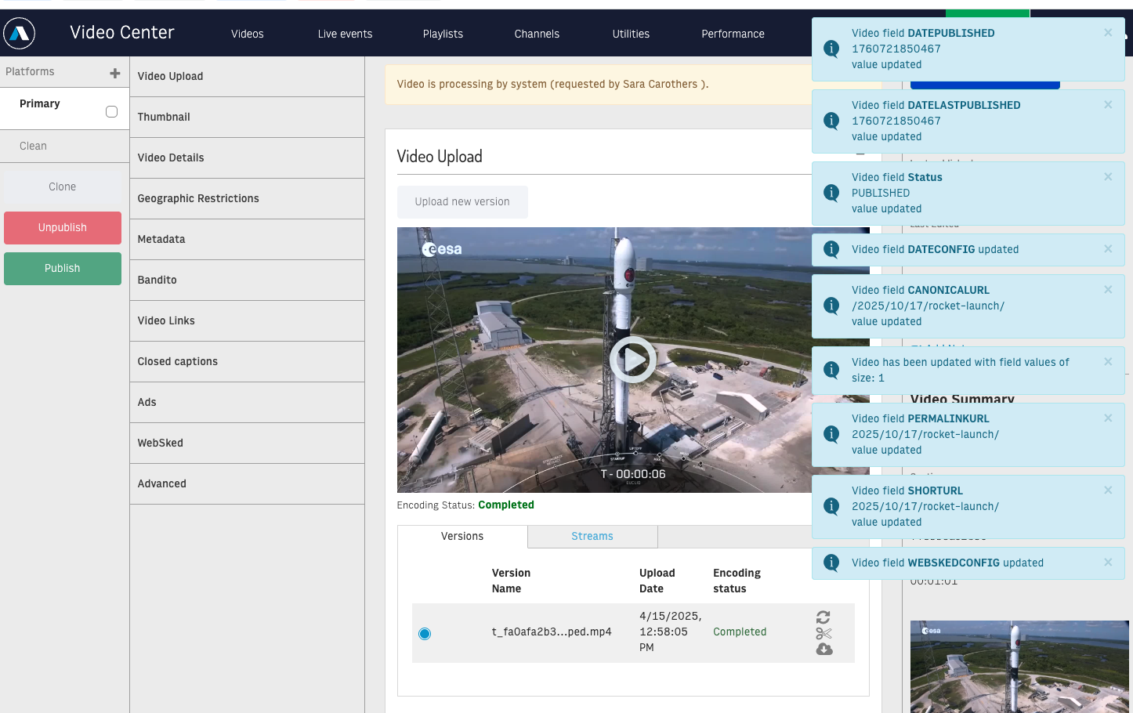Open the Live events menu
Viewport: 1133px width, 713px height.
[346, 34]
